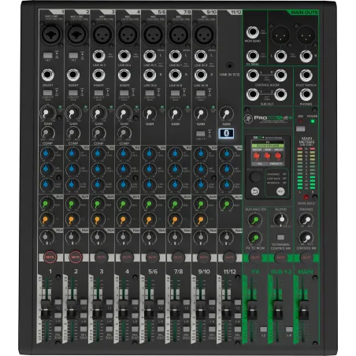The image size is (356, 356).
Task: Click the MON SEND output jack
Action: coord(253,32)
